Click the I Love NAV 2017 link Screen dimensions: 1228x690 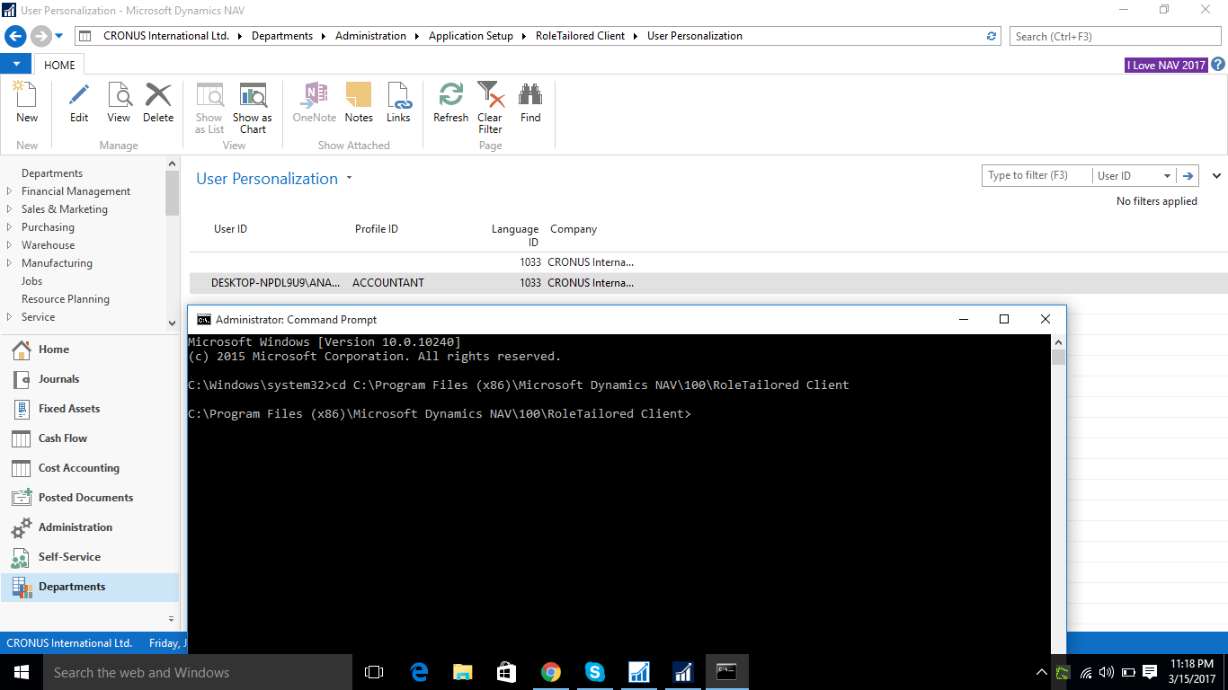[x=1165, y=66]
